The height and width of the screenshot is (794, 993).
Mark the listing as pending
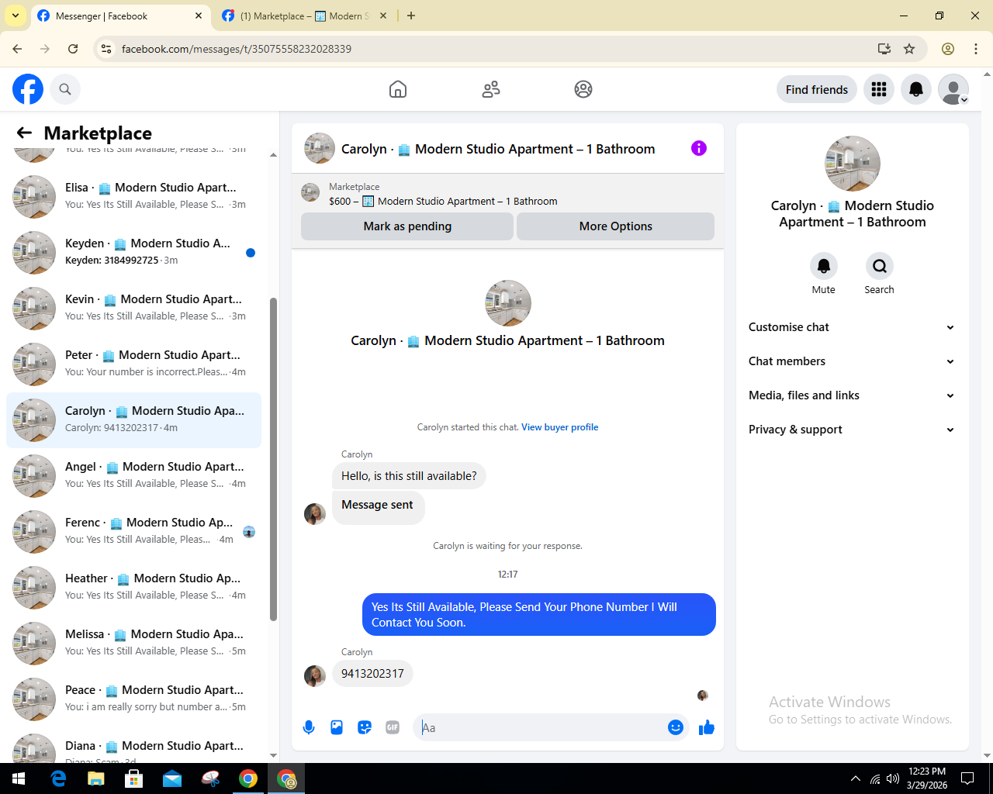point(407,226)
